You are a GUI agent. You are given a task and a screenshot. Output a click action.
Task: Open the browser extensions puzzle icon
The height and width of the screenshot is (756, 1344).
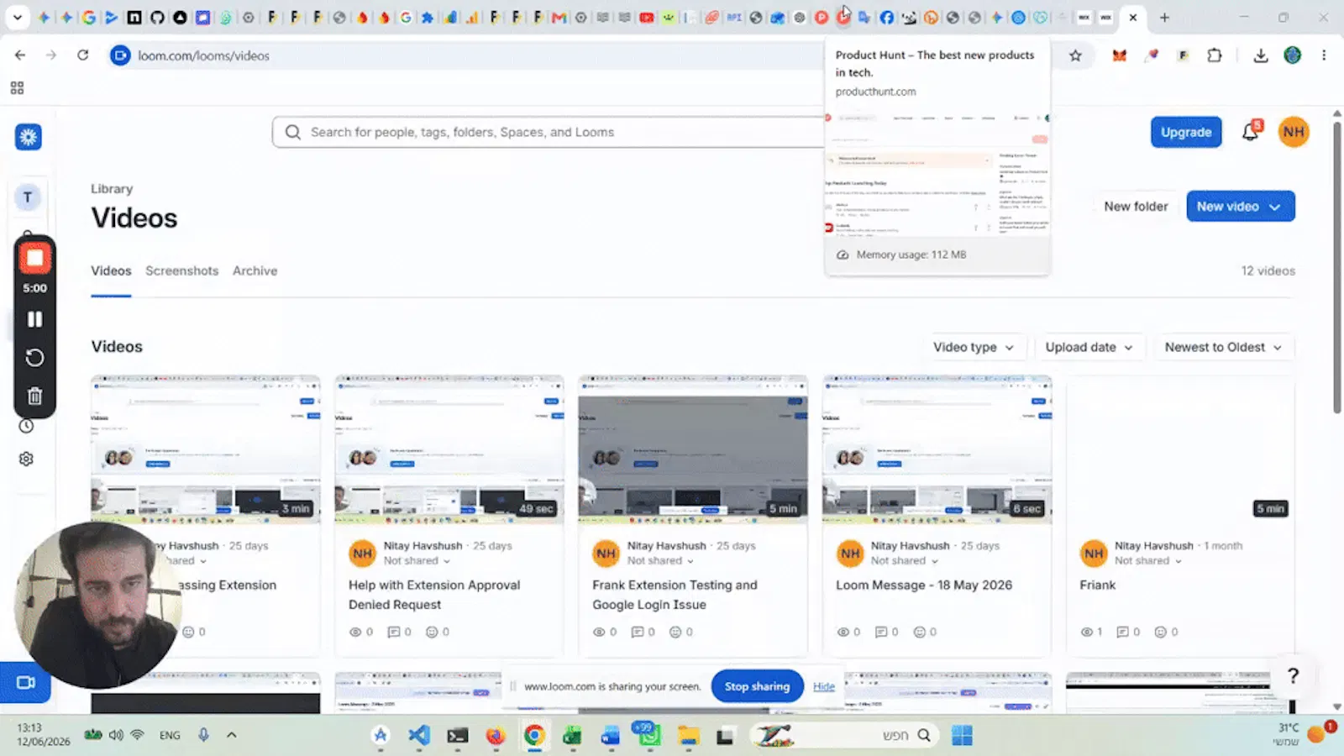1215,55
